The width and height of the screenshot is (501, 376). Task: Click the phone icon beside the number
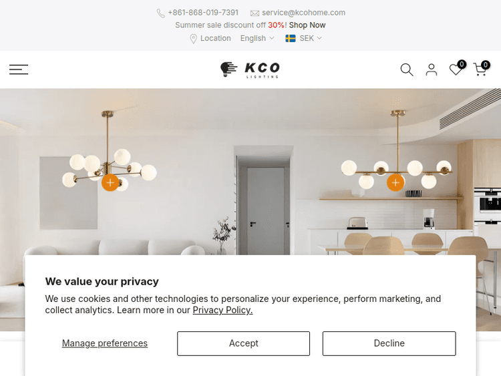[161, 13]
